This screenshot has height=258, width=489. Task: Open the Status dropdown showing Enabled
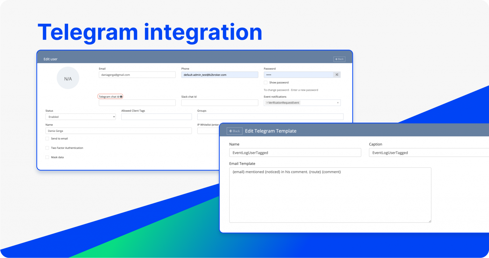(x=80, y=117)
